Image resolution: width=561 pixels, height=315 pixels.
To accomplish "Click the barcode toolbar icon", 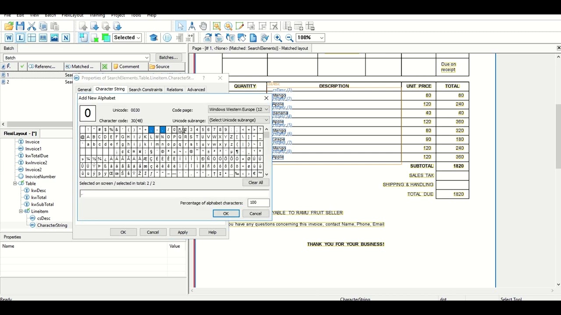I will click(43, 38).
